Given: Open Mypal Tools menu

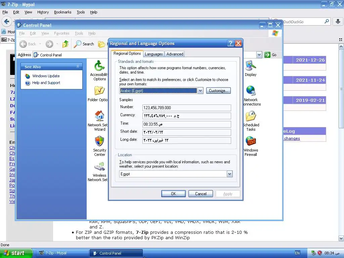Looking at the screenshot, I should point(81,12).
